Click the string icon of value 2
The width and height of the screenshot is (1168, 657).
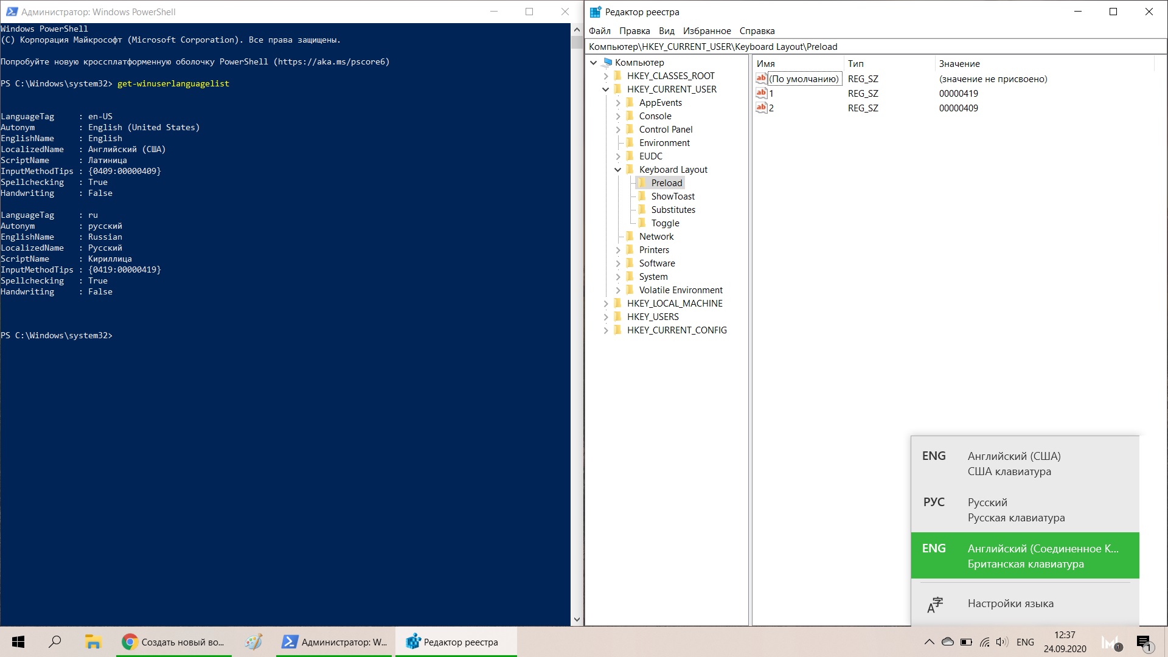click(x=761, y=108)
